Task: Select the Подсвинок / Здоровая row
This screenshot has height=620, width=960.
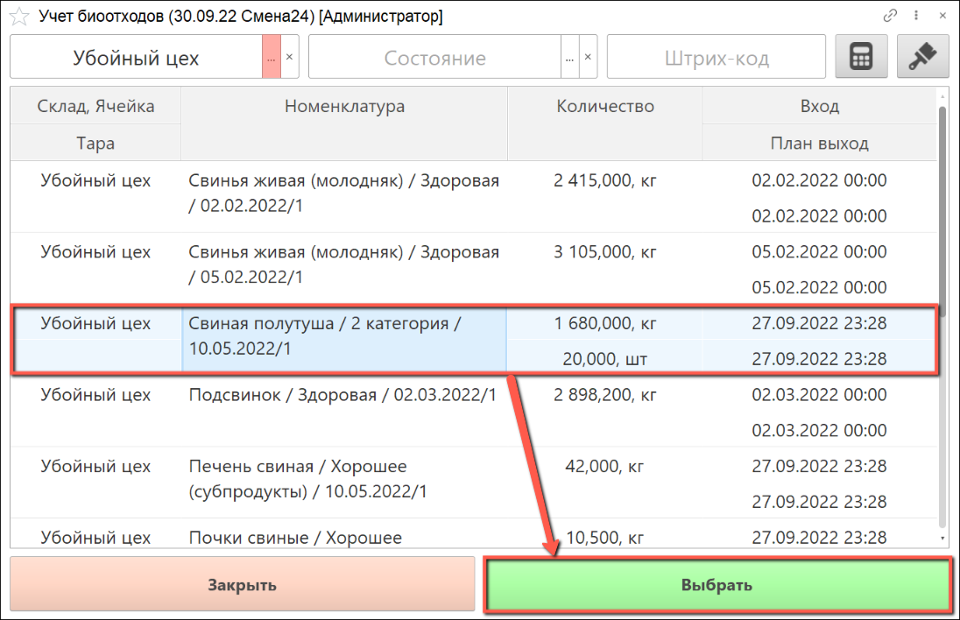Action: pos(343,396)
